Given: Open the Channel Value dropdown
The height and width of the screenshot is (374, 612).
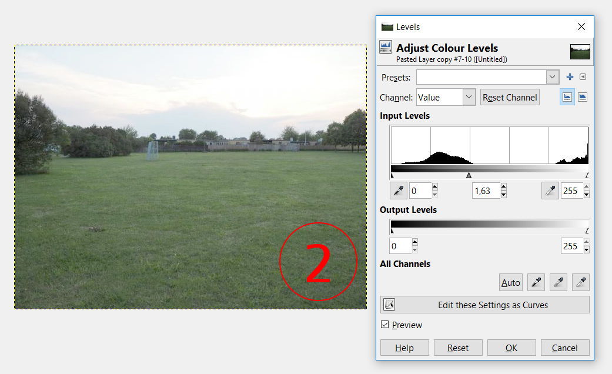Looking at the screenshot, I should (469, 97).
